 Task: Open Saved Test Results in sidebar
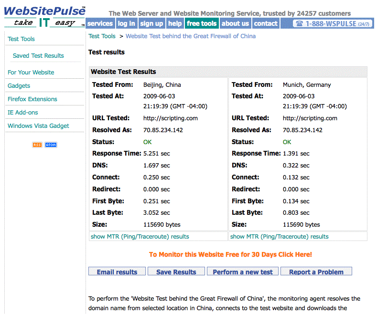(x=38, y=55)
